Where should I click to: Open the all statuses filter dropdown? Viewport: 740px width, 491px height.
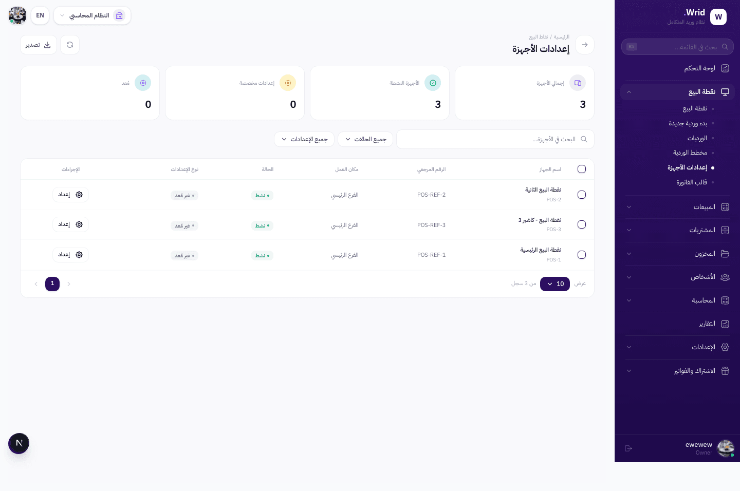point(365,139)
